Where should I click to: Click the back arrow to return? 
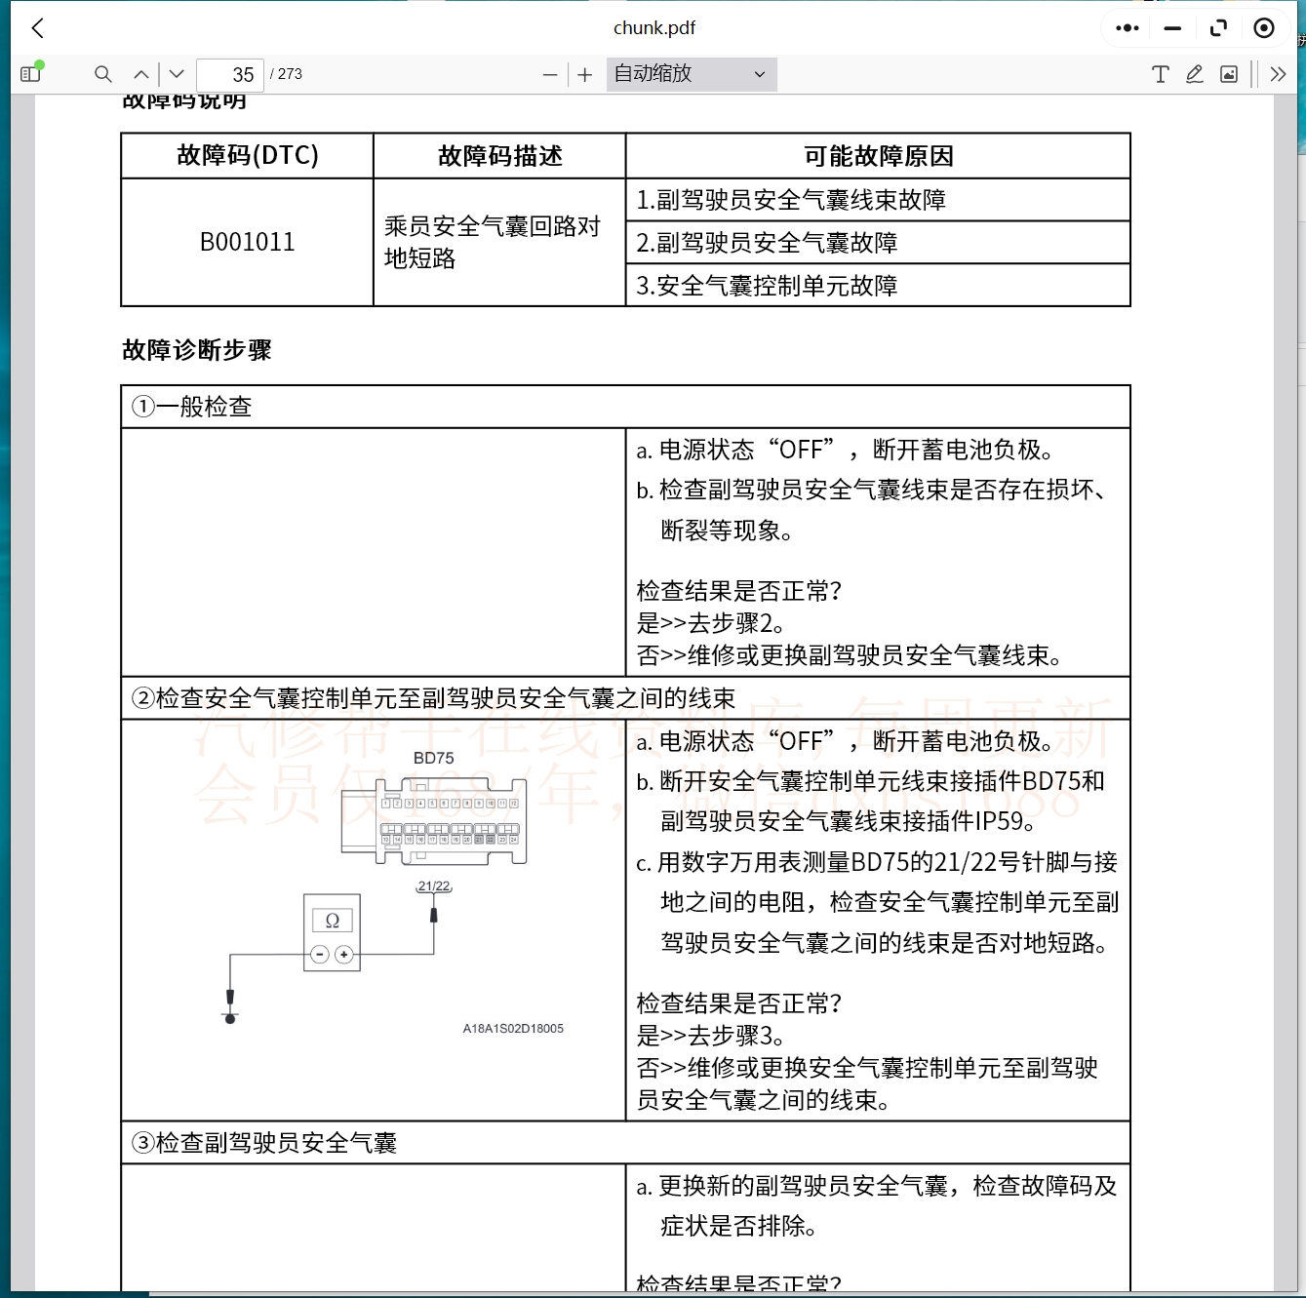coord(37,27)
